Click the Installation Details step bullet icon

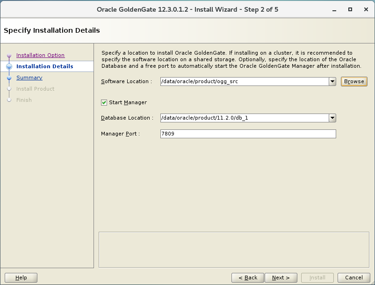tap(9, 66)
